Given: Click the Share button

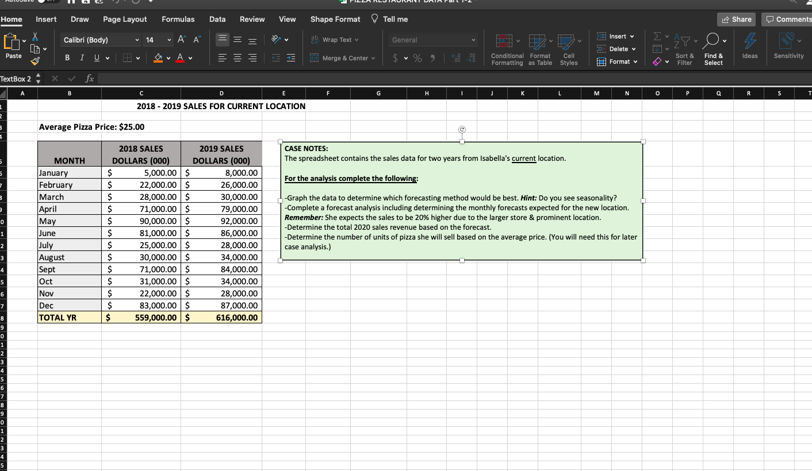Looking at the screenshot, I should pos(737,19).
